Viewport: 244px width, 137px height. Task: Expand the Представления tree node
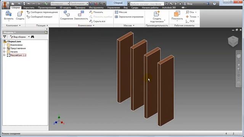point(4,48)
